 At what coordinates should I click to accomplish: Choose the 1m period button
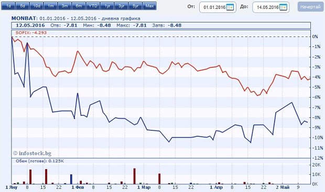pos(50,6)
